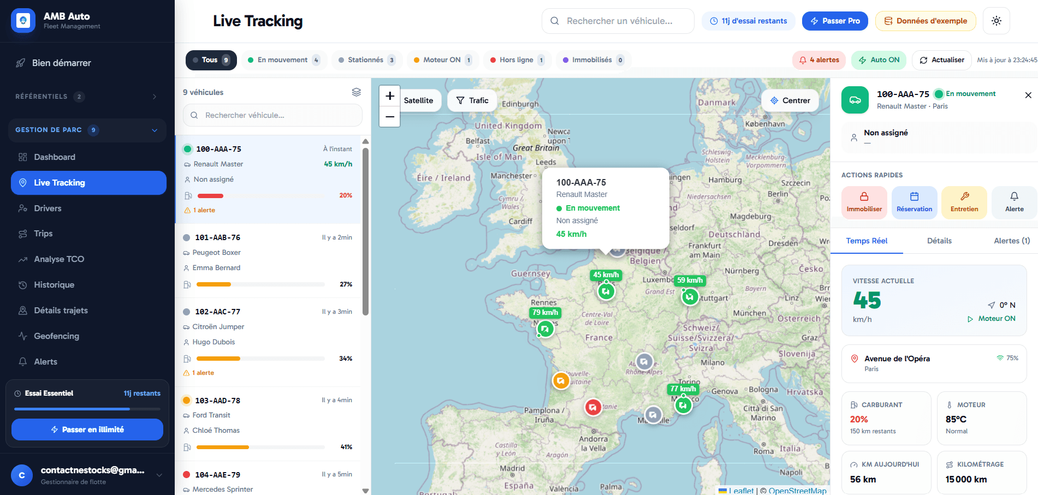Click the Alerte quick action
Screen dimensions: 1038x495
tap(1015, 202)
